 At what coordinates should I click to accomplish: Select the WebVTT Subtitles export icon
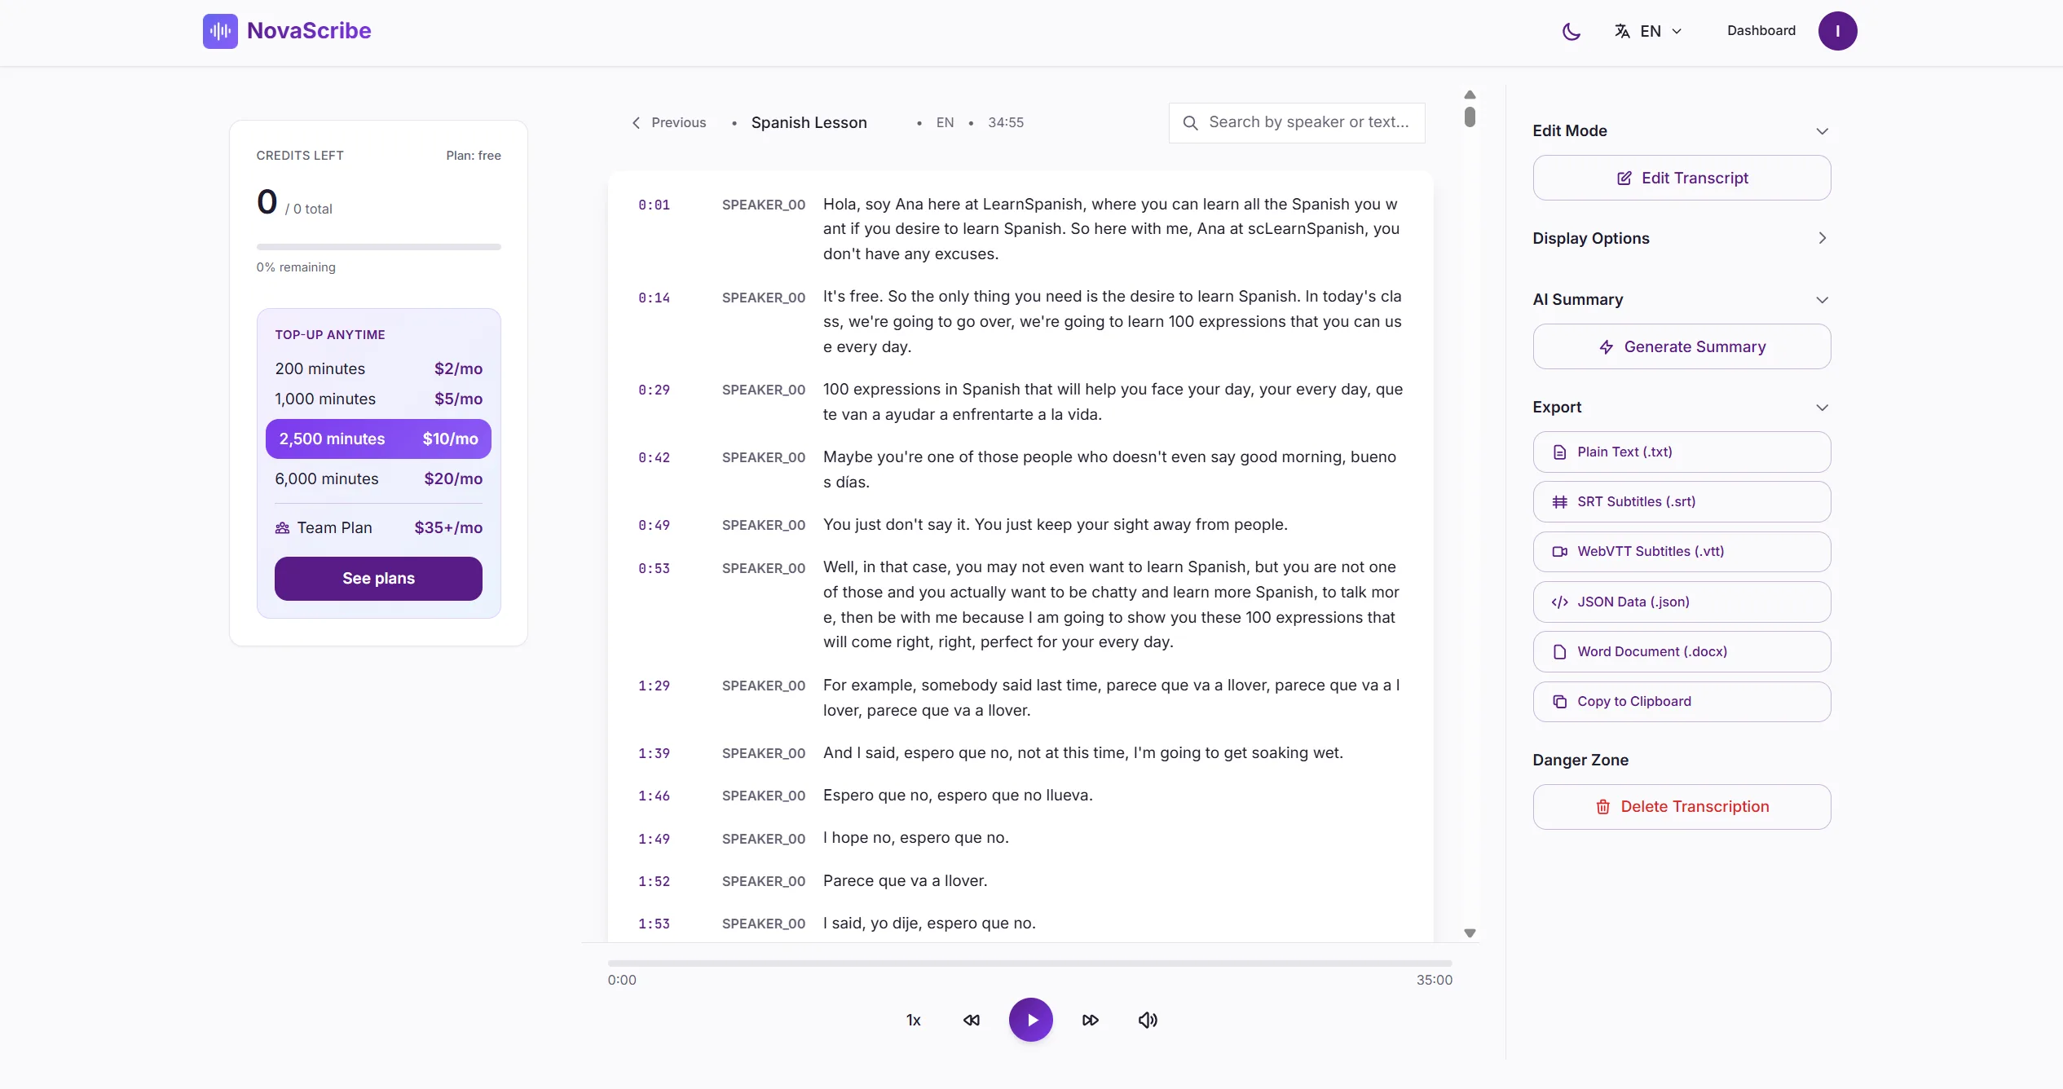point(1560,551)
